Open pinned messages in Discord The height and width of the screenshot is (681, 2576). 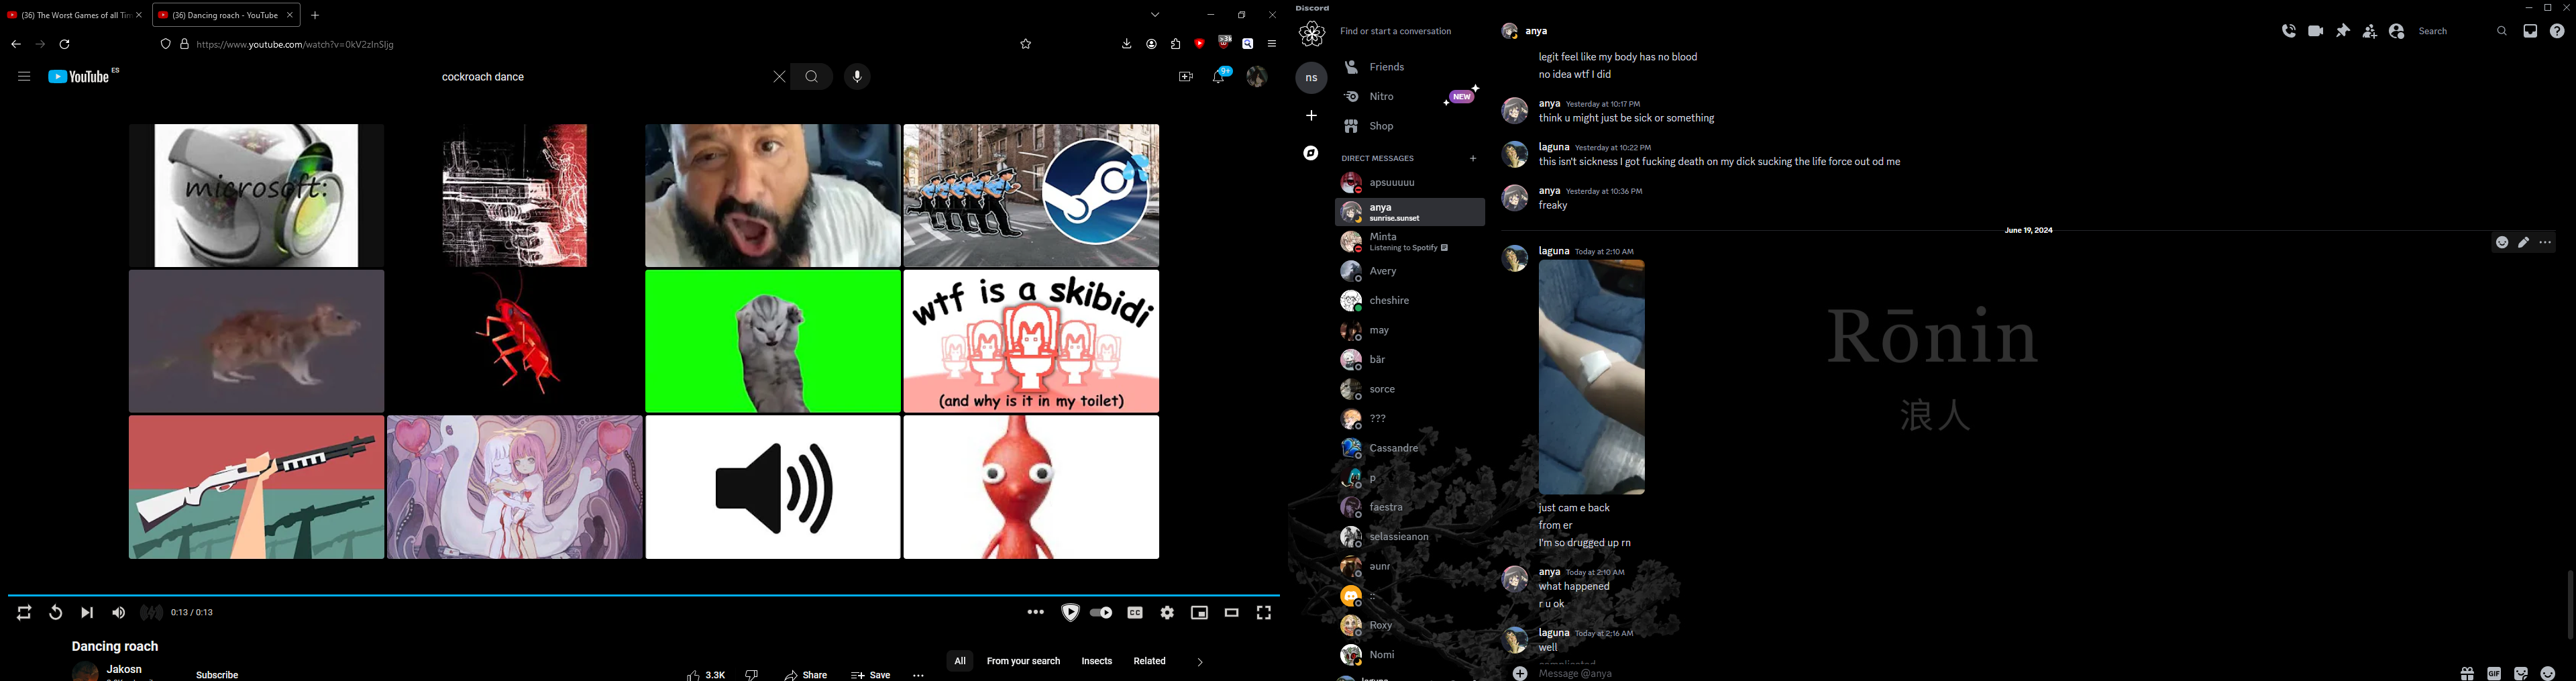click(2342, 32)
